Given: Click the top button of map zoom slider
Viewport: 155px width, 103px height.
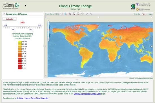Looking at the screenshot, I should (48, 20).
